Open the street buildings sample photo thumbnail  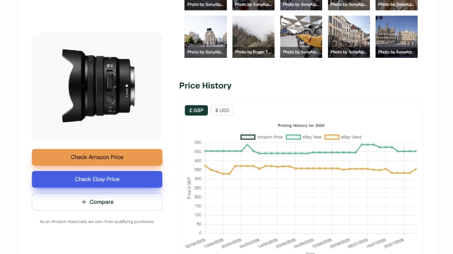pos(349,37)
